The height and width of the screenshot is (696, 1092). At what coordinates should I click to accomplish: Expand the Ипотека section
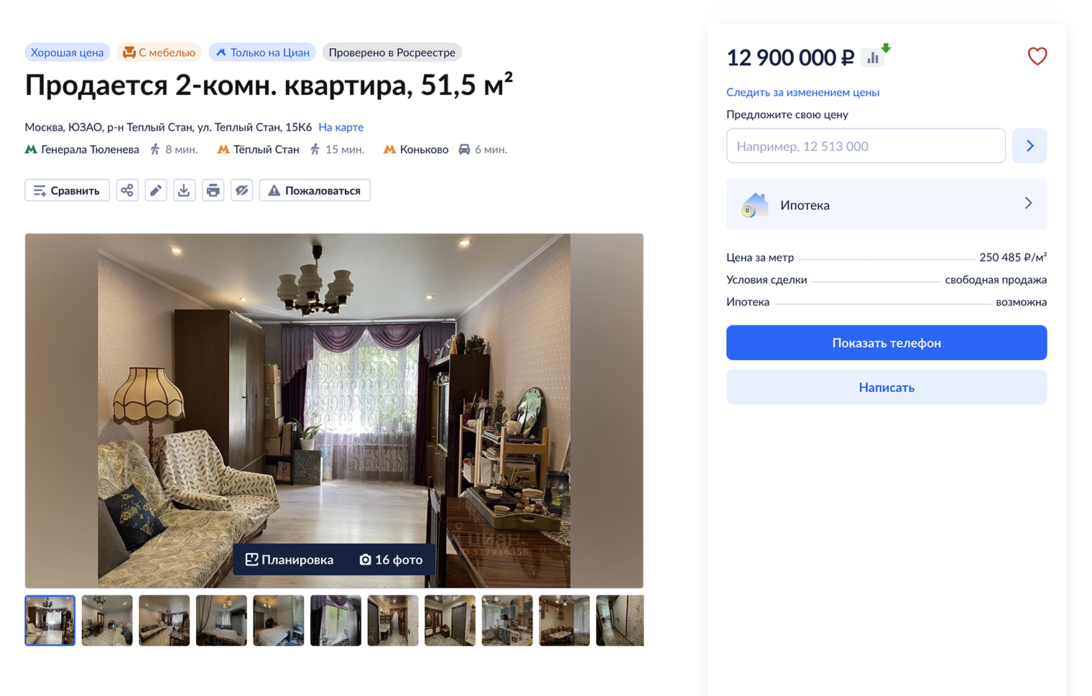[887, 205]
